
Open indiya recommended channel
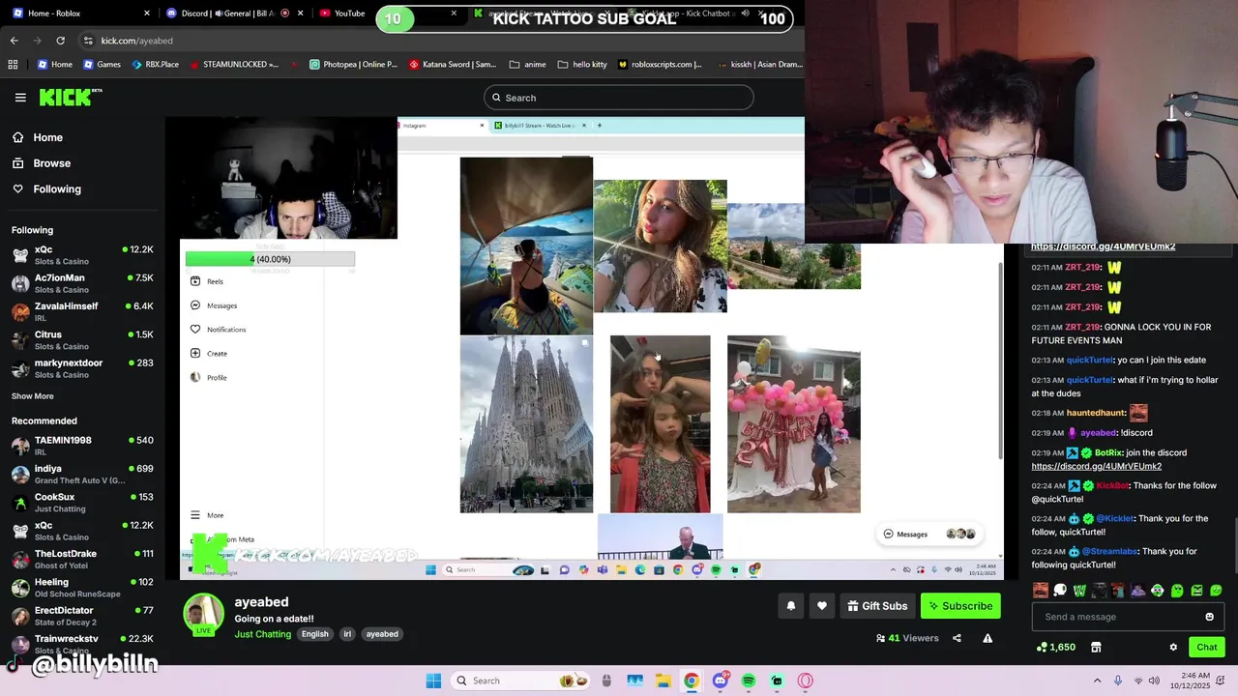82,474
